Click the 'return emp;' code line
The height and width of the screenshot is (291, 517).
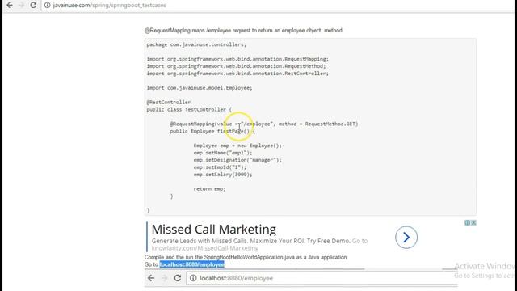pos(210,189)
